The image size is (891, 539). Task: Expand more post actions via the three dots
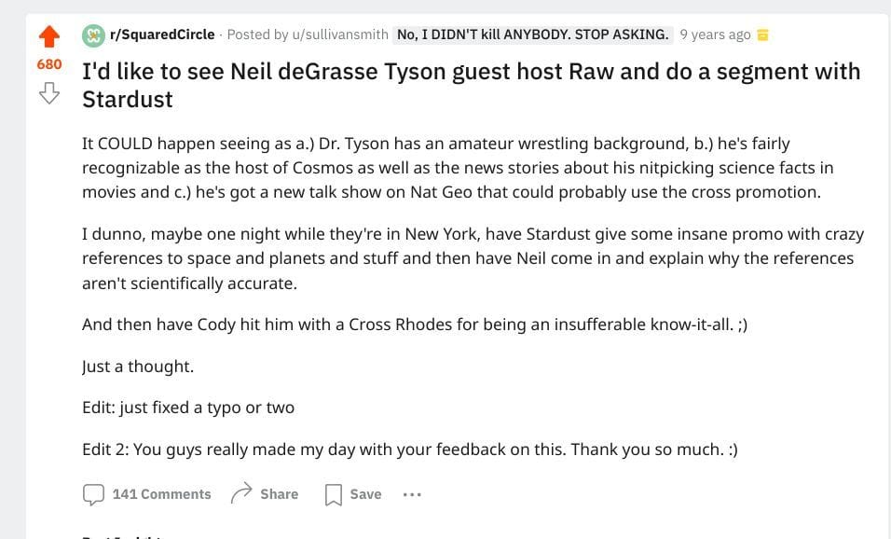(412, 494)
